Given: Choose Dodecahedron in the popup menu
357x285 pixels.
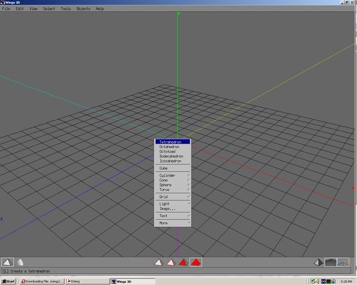Looking at the screenshot, I should (172, 156).
